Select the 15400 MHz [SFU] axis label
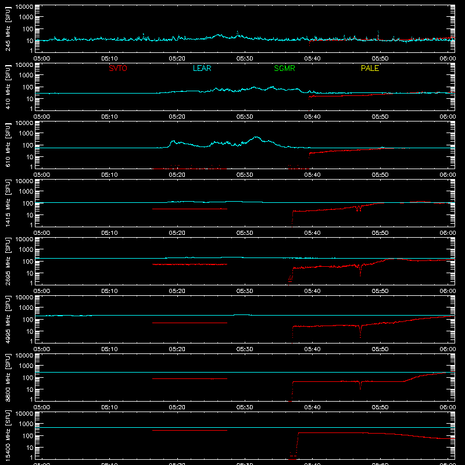The height and width of the screenshot is (465, 465). click(x=8, y=435)
